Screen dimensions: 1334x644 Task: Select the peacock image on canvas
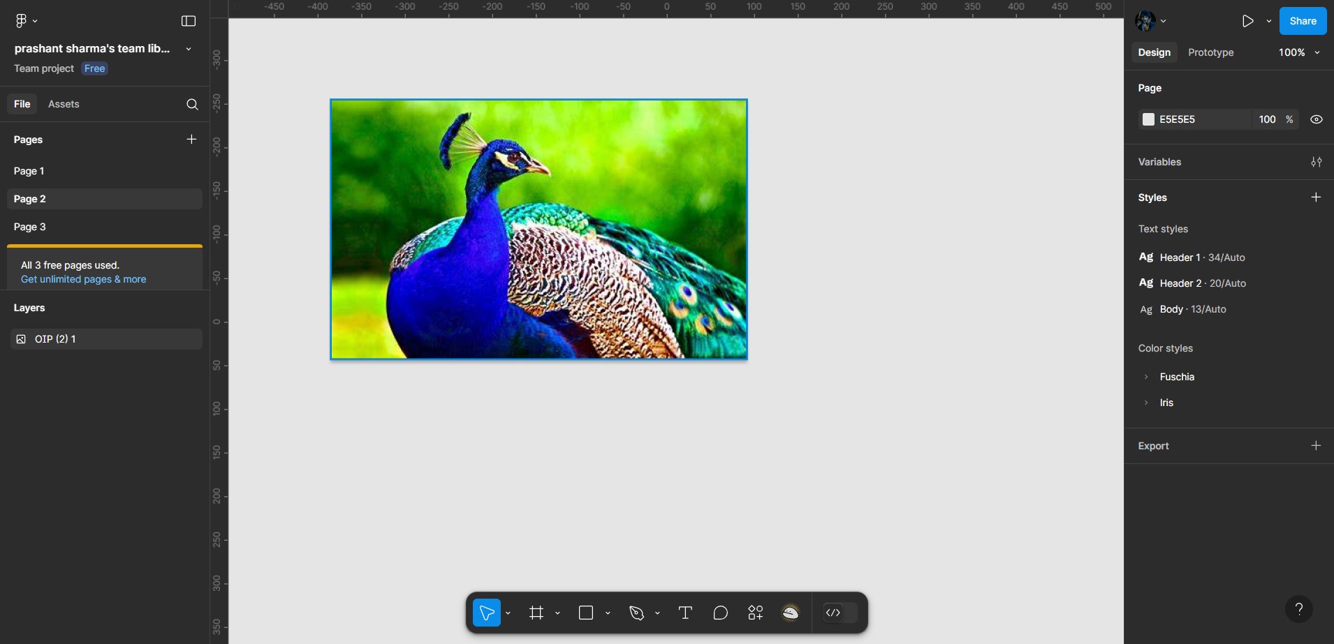click(538, 230)
